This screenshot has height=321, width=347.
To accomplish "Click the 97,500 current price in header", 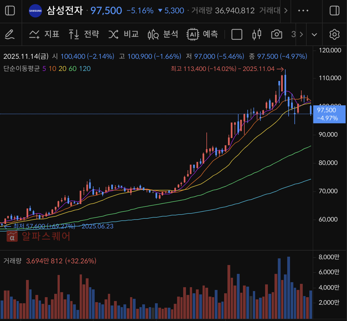I will coord(106,11).
